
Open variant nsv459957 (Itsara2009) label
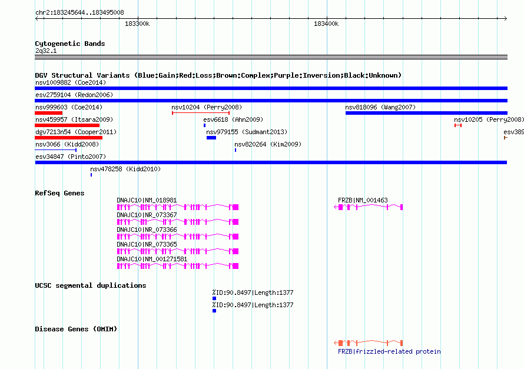pyautogui.click(x=74, y=119)
